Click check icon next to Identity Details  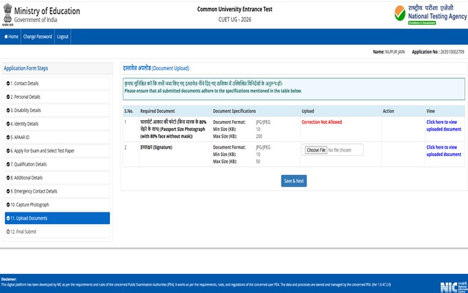pyautogui.click(x=8, y=124)
